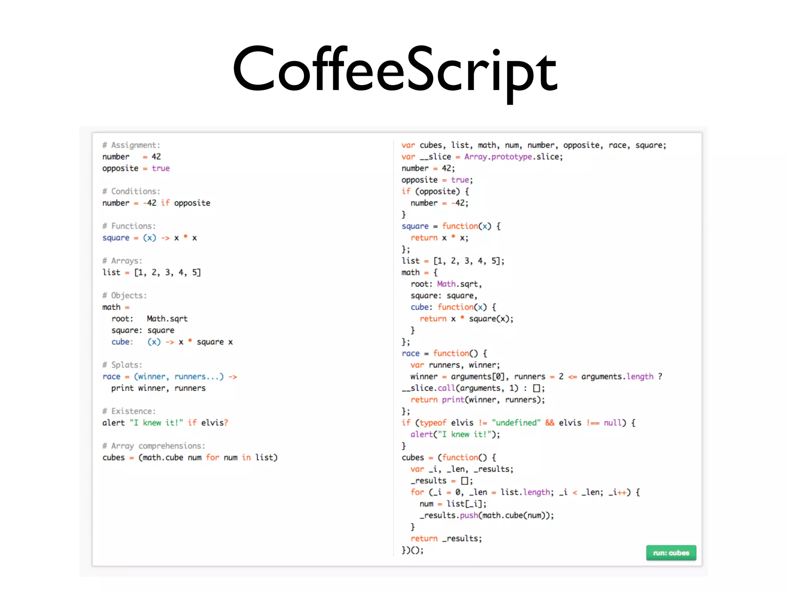Click the '# Objects:' comment
Screen dimensions: 788x591
[x=124, y=295]
